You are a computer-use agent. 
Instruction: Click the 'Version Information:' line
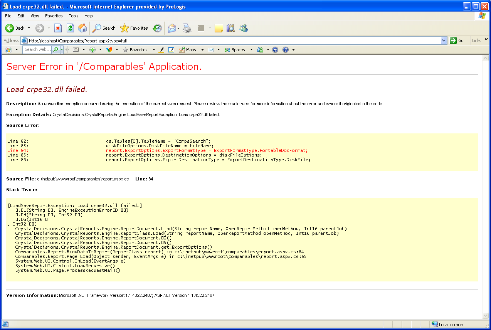[110, 295]
